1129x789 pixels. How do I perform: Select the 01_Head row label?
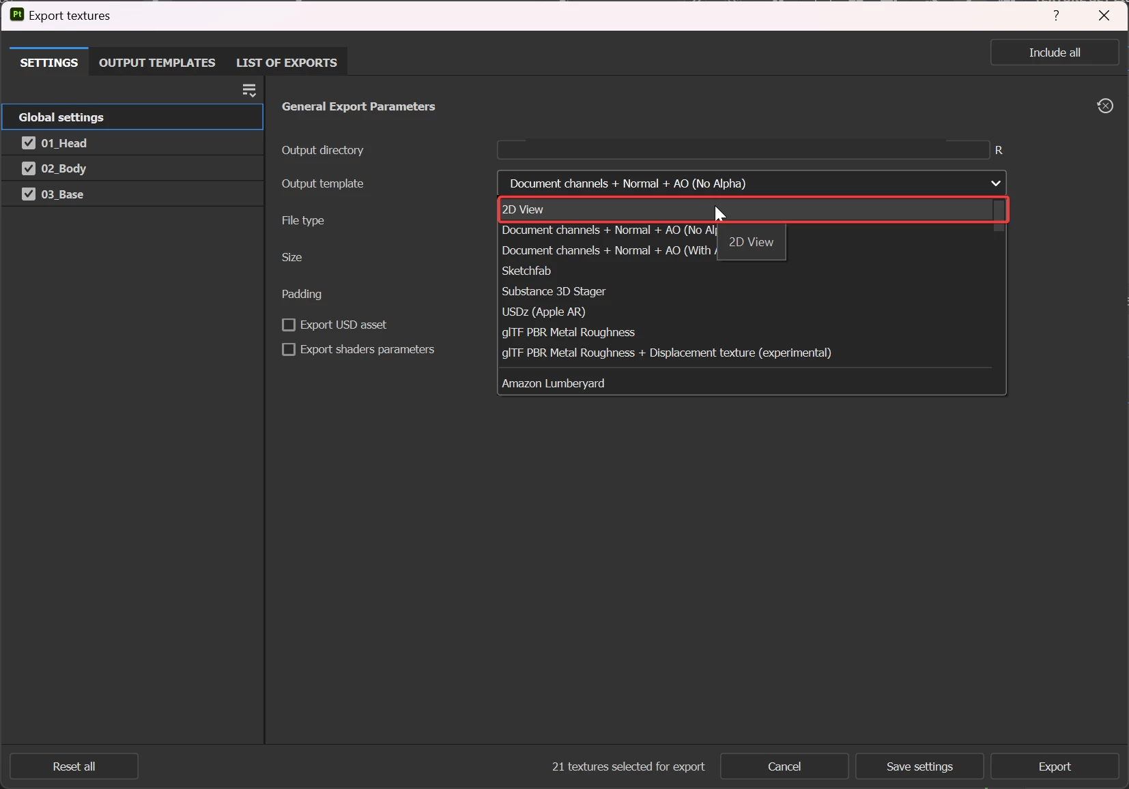[x=64, y=143]
